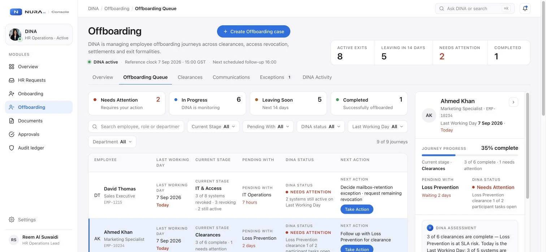Click '9 of 9 journeys' count text
Screen dimensions: 546x252
[392, 142]
